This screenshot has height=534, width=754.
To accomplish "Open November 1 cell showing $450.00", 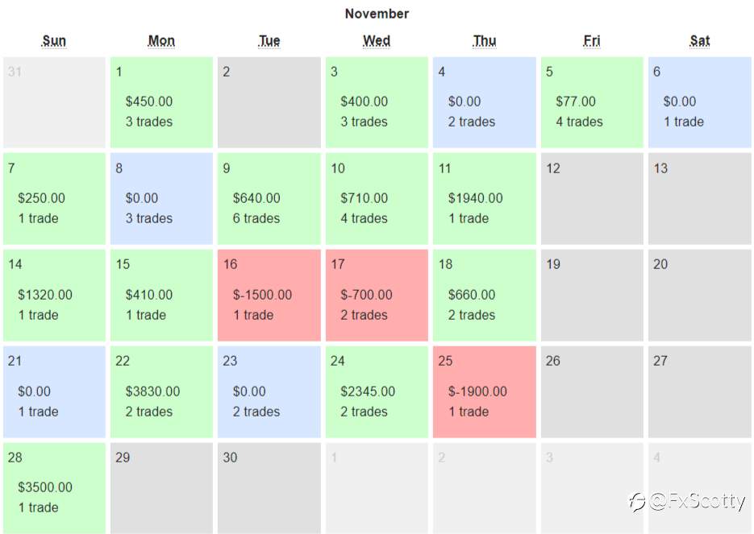I will (161, 102).
